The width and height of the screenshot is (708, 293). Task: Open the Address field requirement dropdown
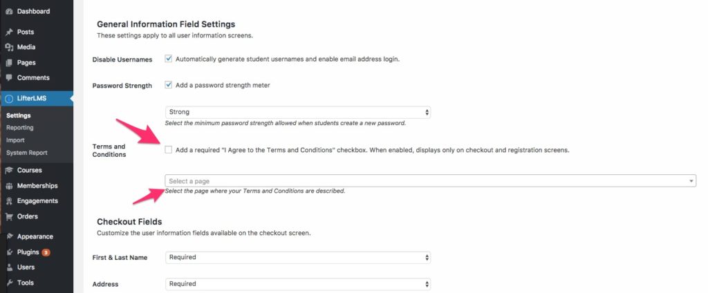coord(297,283)
